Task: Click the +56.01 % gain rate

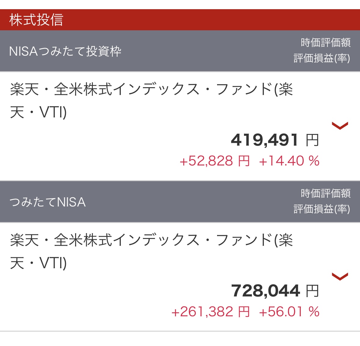Action: tap(289, 312)
